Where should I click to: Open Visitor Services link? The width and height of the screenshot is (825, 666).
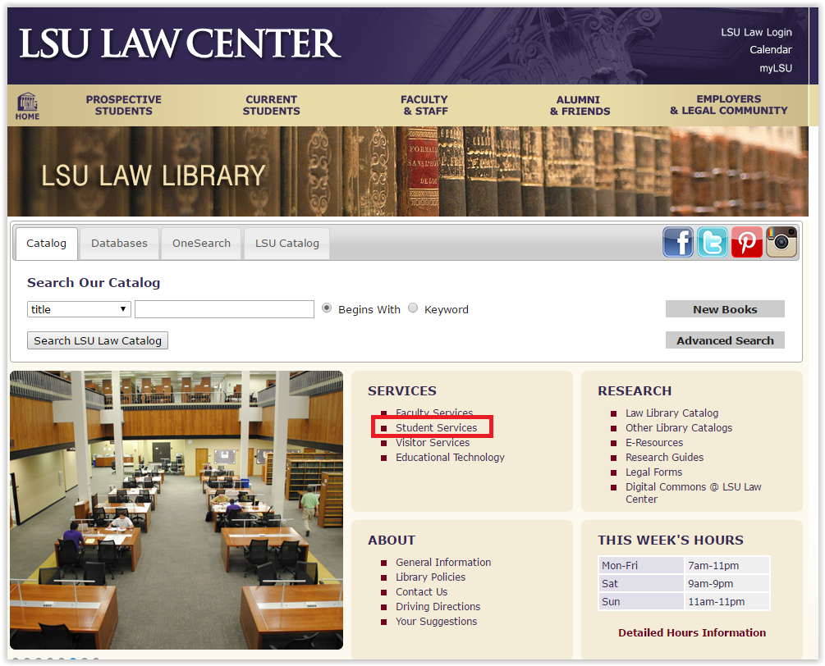click(433, 443)
